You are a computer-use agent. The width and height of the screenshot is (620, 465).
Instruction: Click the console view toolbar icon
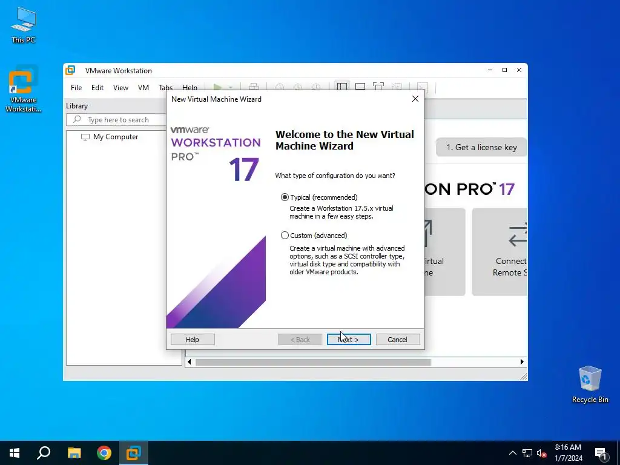[422, 87]
